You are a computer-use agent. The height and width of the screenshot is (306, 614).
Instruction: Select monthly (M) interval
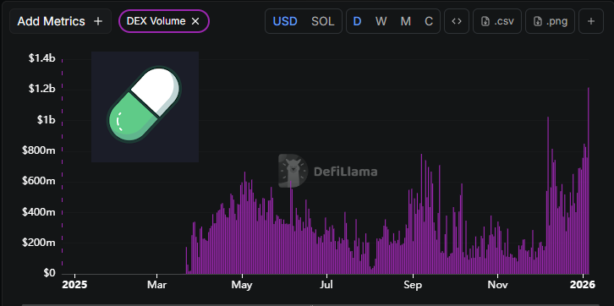click(x=405, y=21)
